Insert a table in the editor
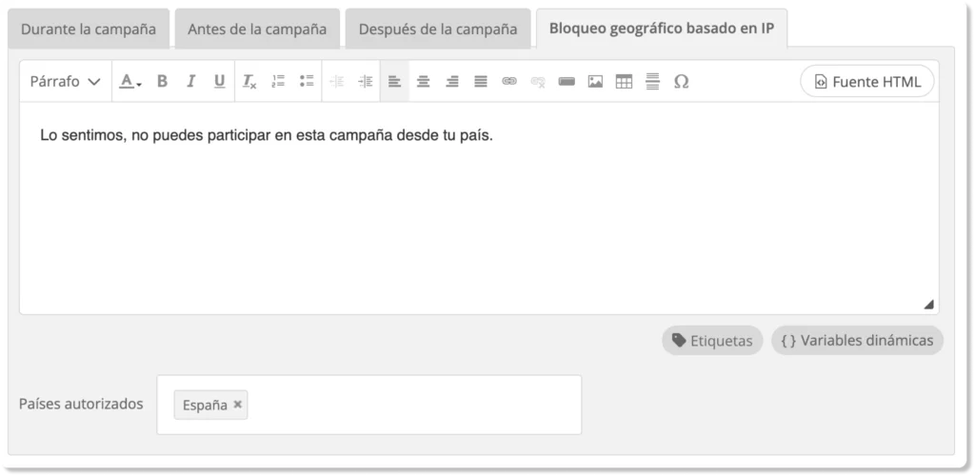Viewport: 975px width, 476px height. pos(624,82)
